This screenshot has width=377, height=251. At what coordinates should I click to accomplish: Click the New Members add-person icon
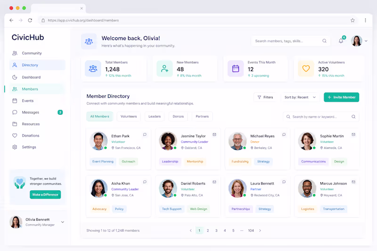[x=164, y=69]
